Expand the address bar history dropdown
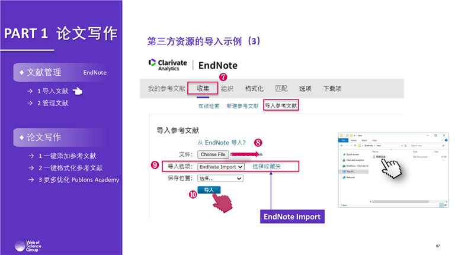 coord(402,146)
